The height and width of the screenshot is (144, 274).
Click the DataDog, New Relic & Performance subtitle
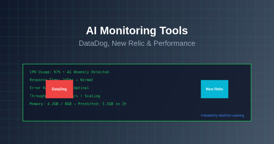pyautogui.click(x=137, y=44)
